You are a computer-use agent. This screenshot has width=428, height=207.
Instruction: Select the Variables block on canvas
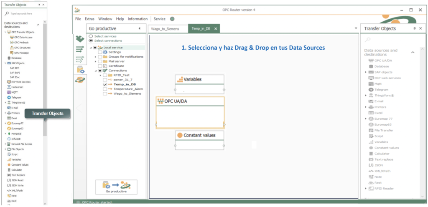point(199,84)
